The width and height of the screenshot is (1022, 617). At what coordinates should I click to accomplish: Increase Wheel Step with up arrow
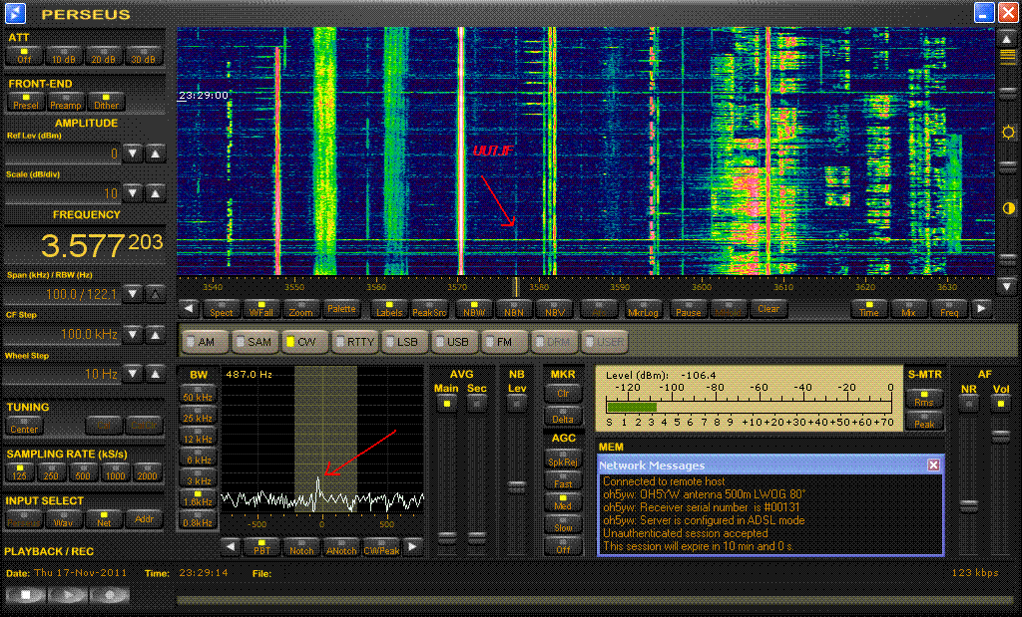155,373
